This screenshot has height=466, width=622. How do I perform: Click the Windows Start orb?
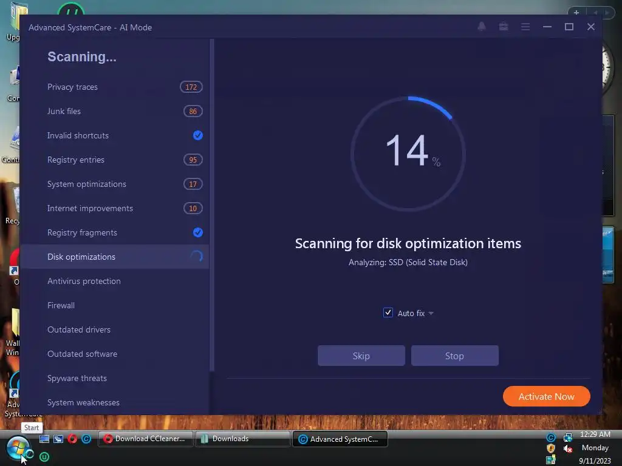(x=18, y=448)
